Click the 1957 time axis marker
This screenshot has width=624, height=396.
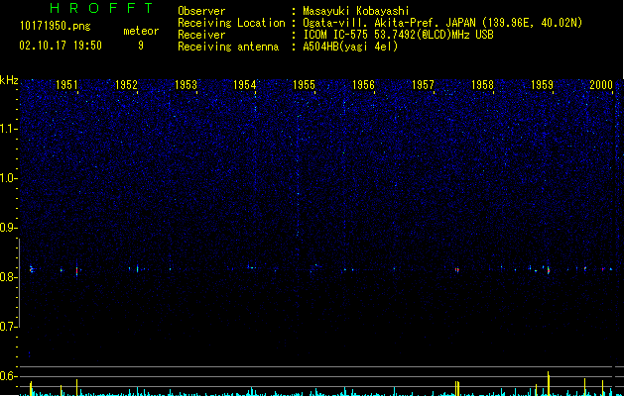point(423,85)
